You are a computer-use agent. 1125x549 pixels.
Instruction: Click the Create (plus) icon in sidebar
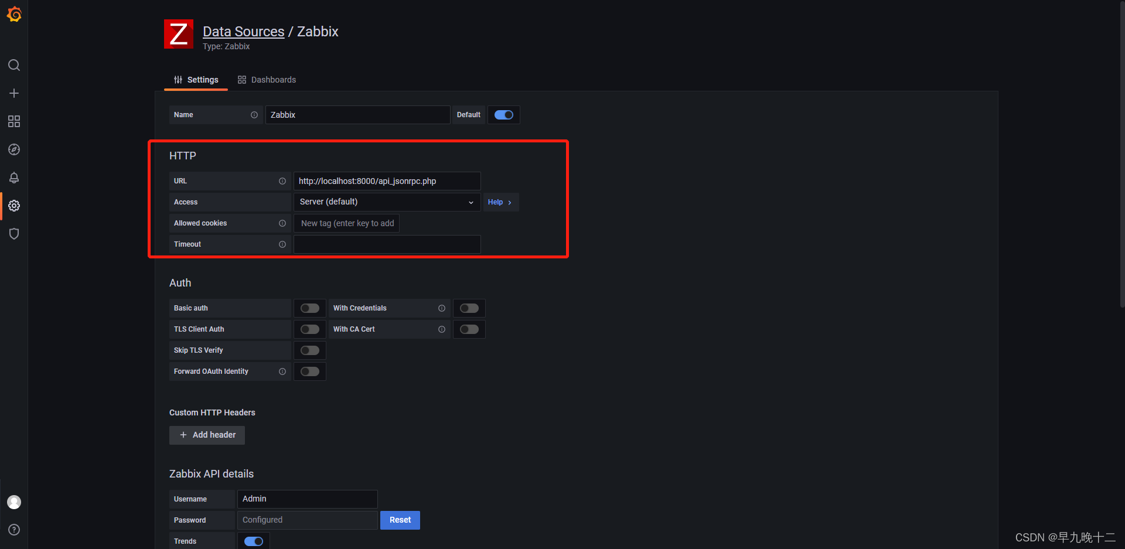[x=14, y=93]
